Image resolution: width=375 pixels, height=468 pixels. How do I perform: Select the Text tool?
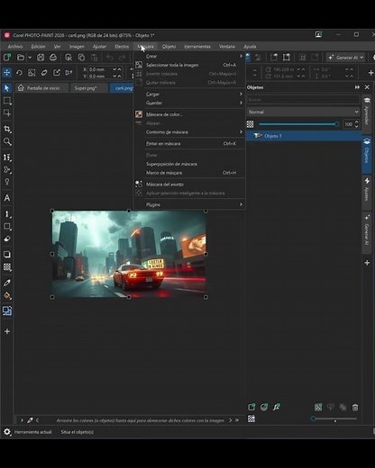point(7,198)
